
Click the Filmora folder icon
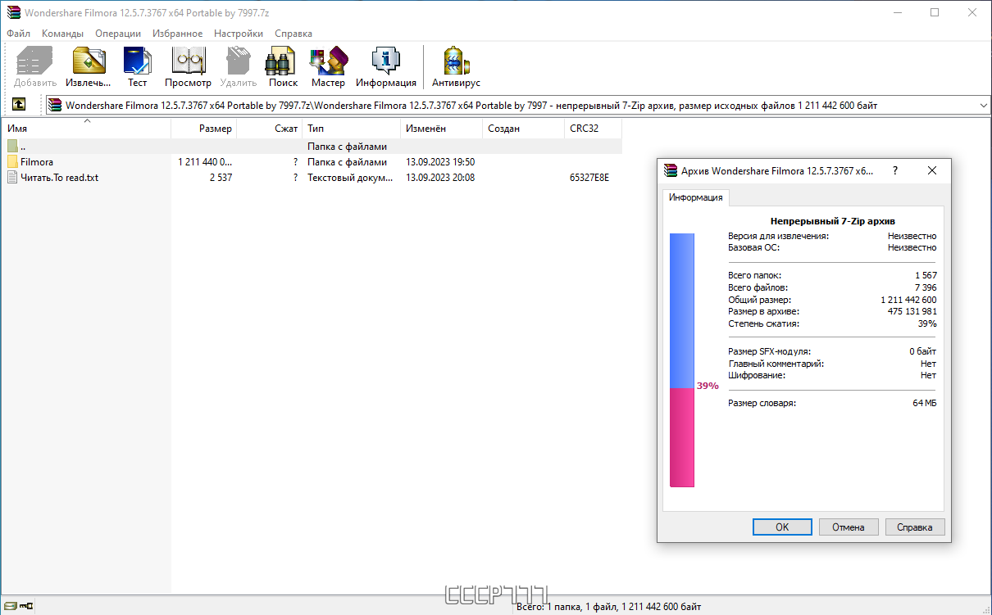pos(12,162)
